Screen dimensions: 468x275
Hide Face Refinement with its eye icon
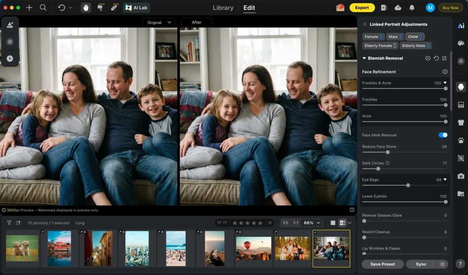pyautogui.click(x=445, y=71)
